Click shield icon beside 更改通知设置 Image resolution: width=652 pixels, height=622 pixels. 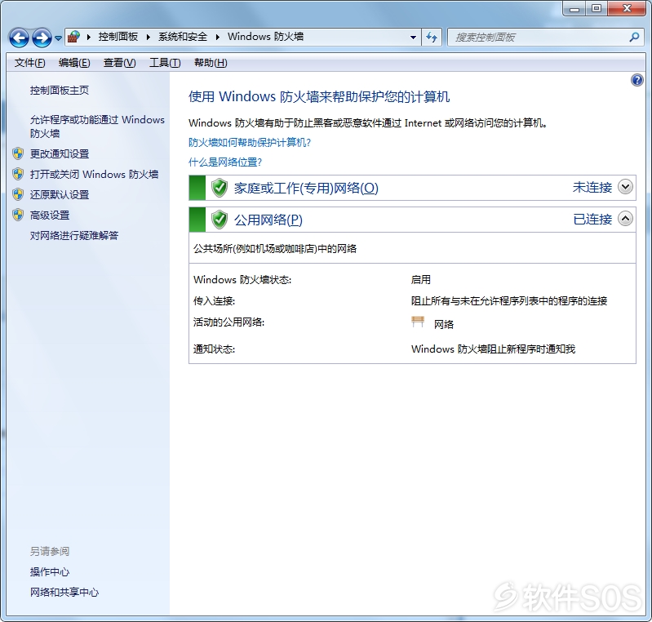pos(18,153)
